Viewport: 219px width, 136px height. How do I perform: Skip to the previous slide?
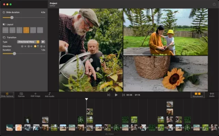click(x=109, y=95)
